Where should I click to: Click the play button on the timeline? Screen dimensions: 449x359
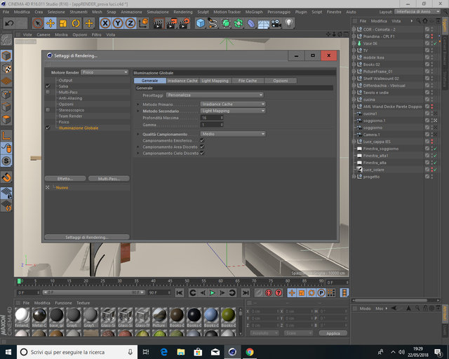[212, 292]
